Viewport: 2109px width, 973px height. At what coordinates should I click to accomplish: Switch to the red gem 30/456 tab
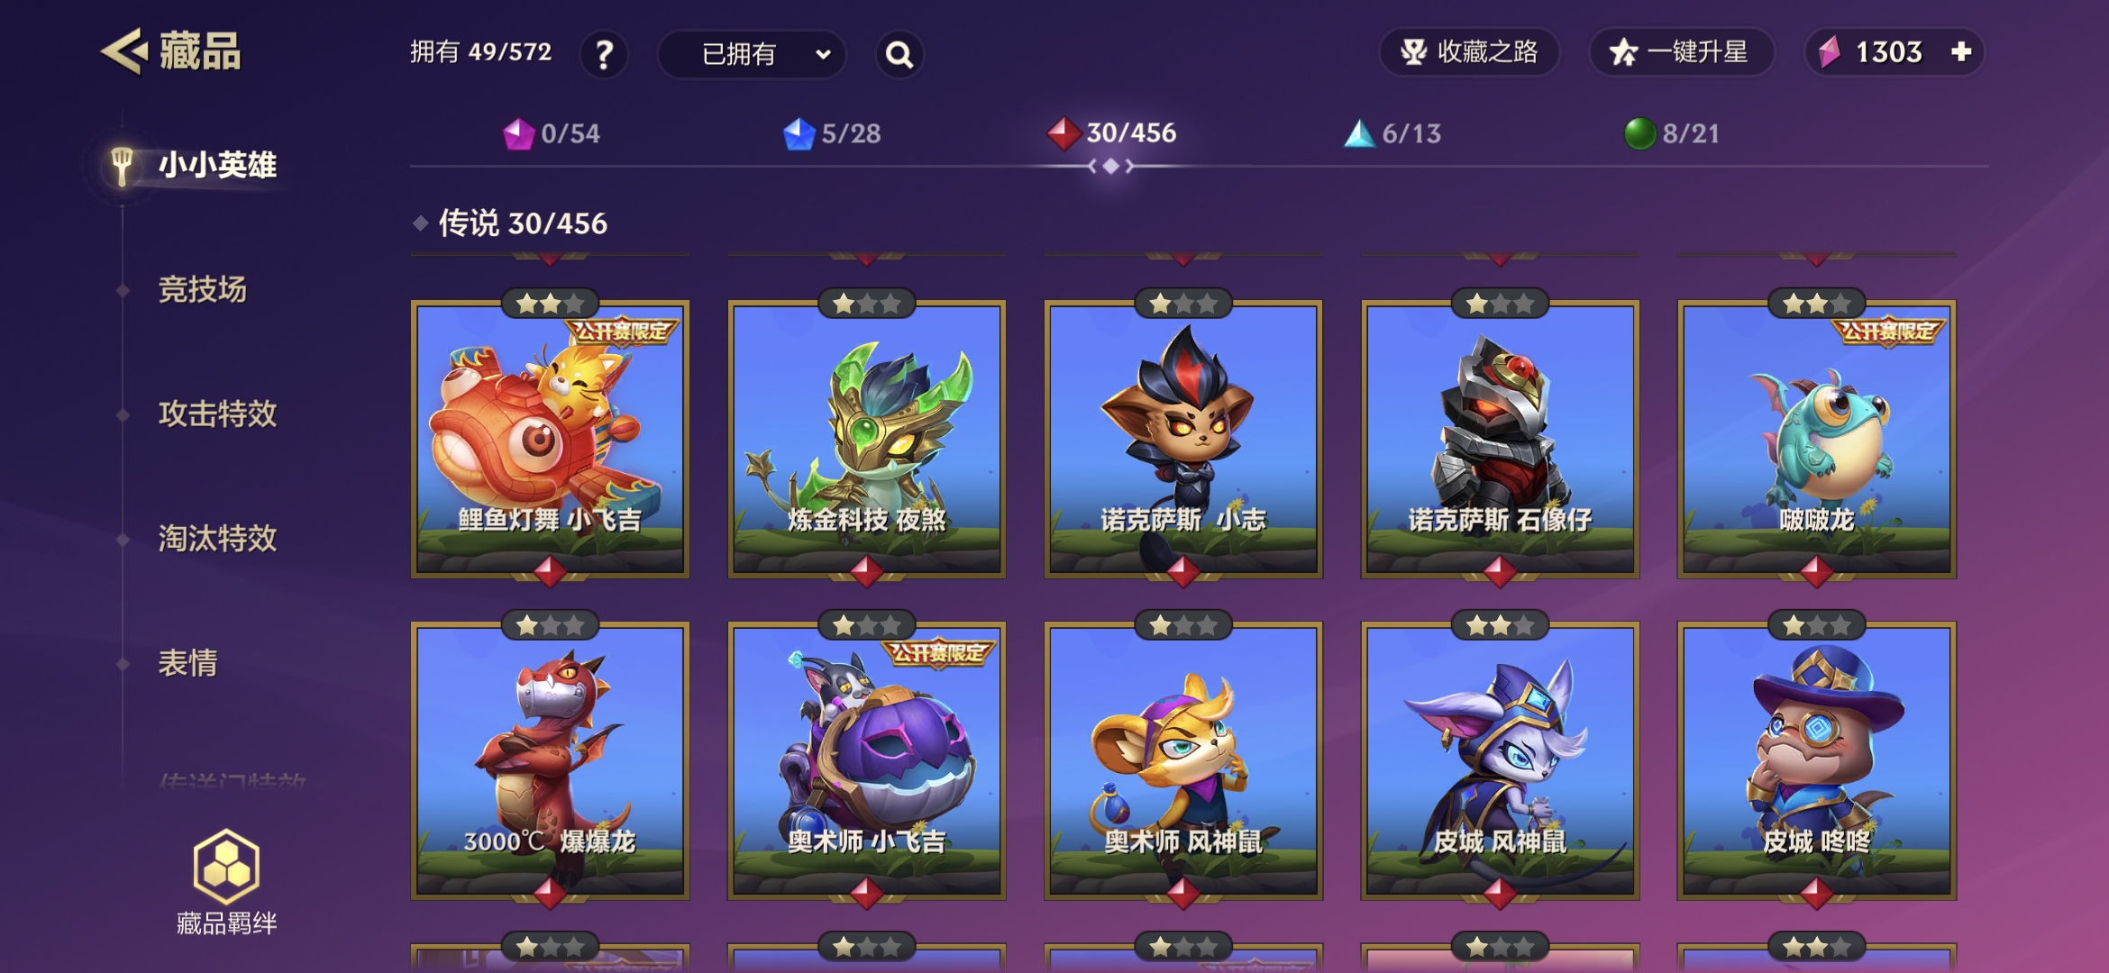tap(1111, 133)
